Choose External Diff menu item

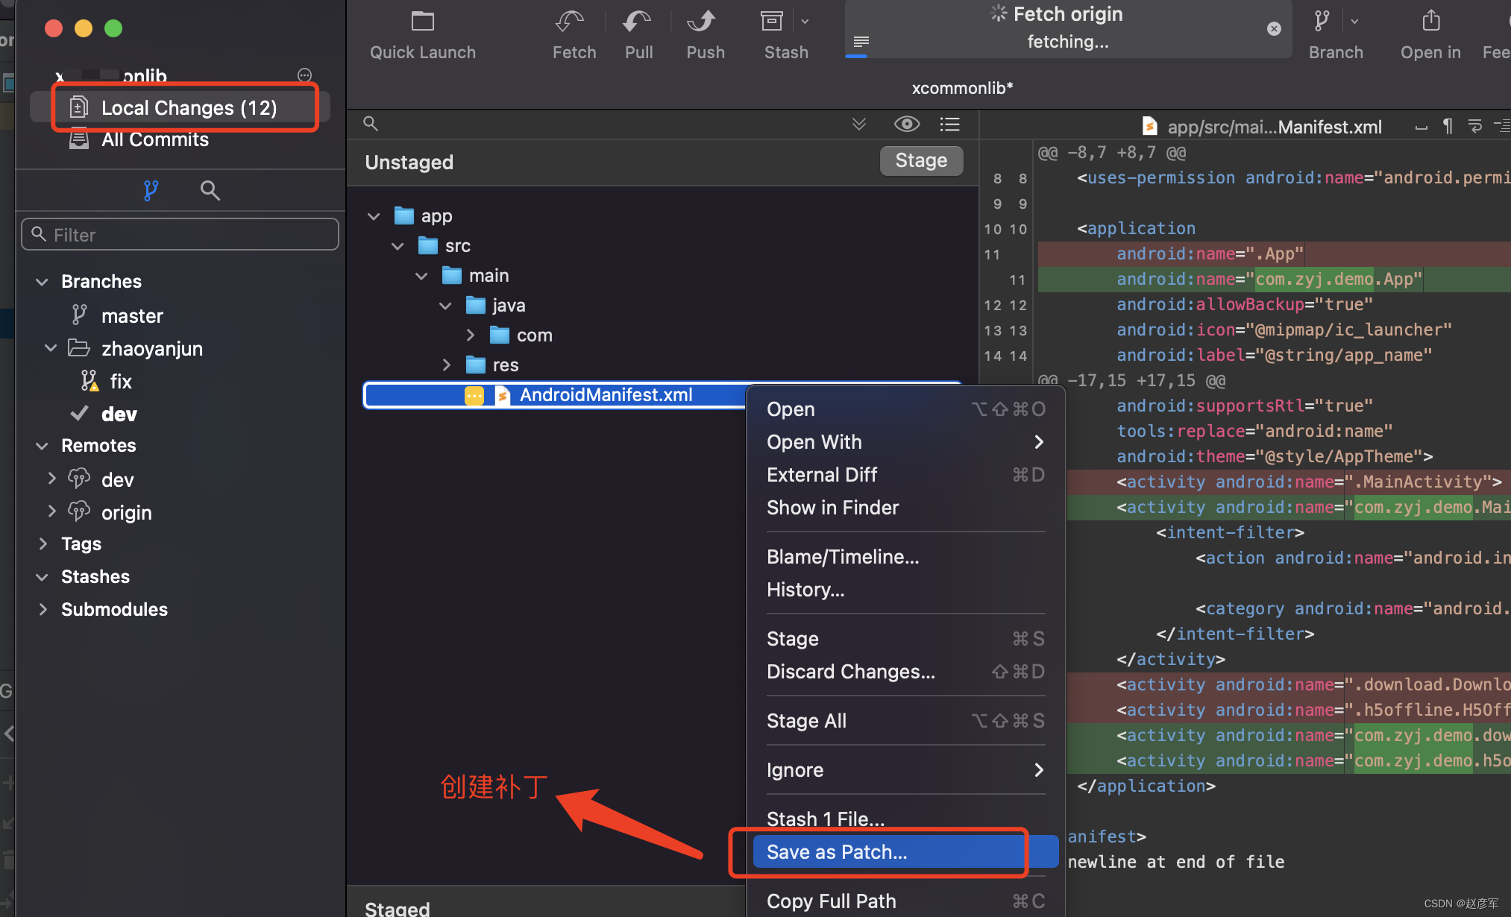pyautogui.click(x=905, y=475)
